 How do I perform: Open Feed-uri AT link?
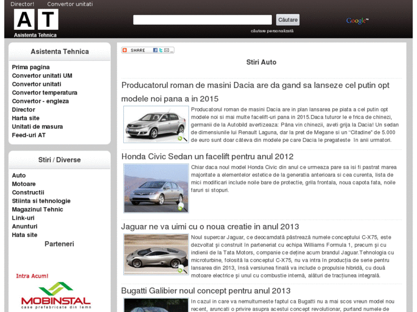[29, 135]
